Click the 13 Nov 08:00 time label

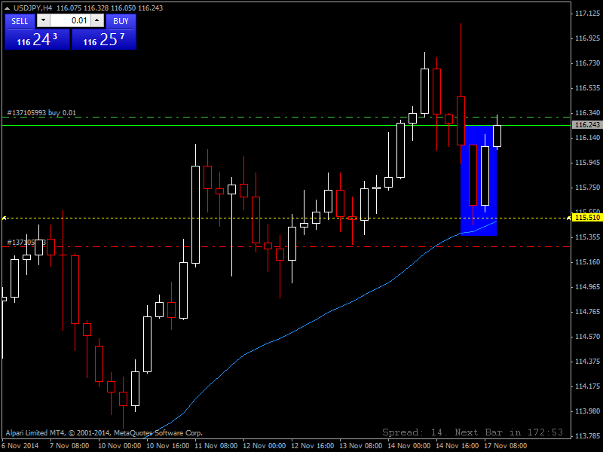(361, 445)
